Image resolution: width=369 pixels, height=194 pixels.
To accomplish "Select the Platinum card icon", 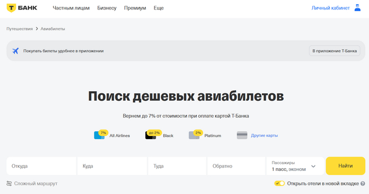I will (196, 134).
